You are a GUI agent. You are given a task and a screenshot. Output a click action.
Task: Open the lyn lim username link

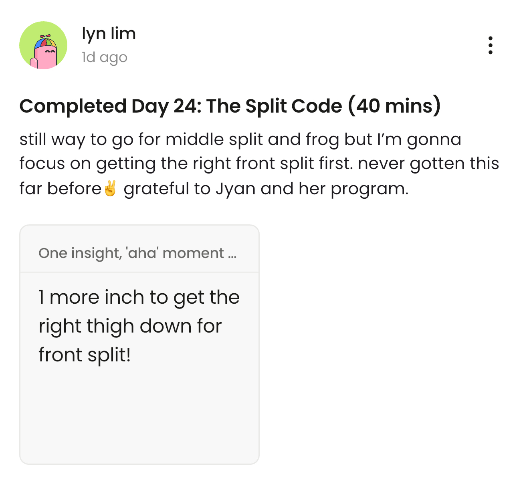(109, 34)
